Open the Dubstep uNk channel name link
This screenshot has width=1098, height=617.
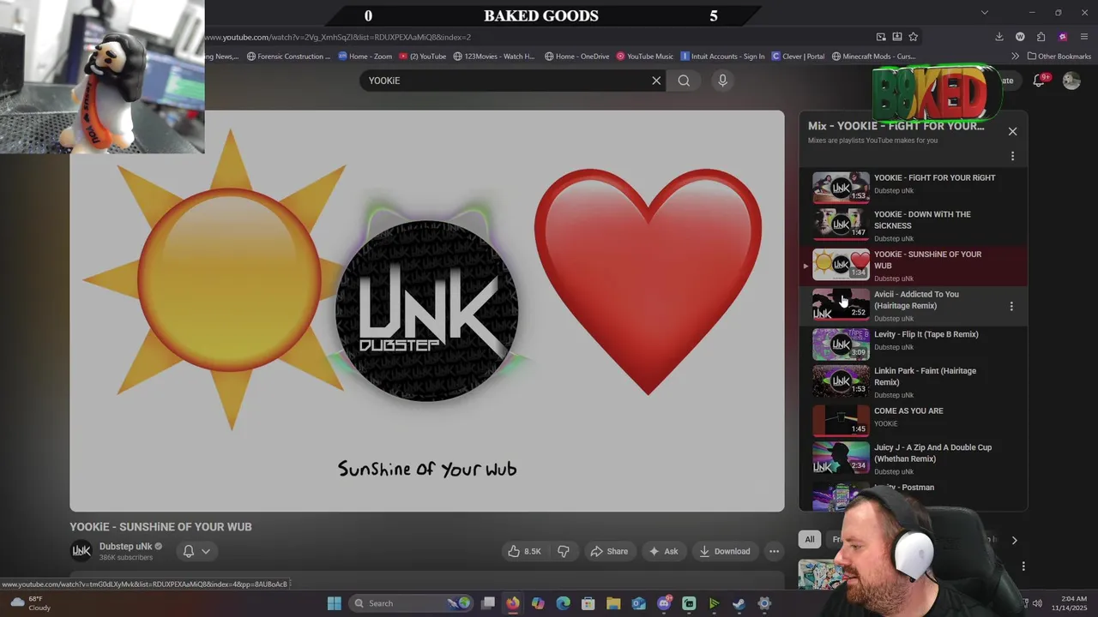pyautogui.click(x=125, y=546)
